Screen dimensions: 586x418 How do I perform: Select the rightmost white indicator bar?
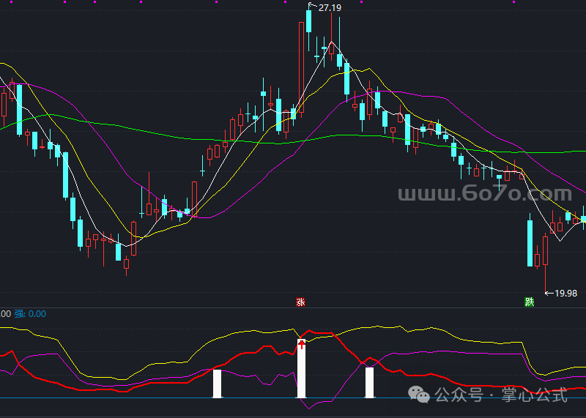coord(369,382)
